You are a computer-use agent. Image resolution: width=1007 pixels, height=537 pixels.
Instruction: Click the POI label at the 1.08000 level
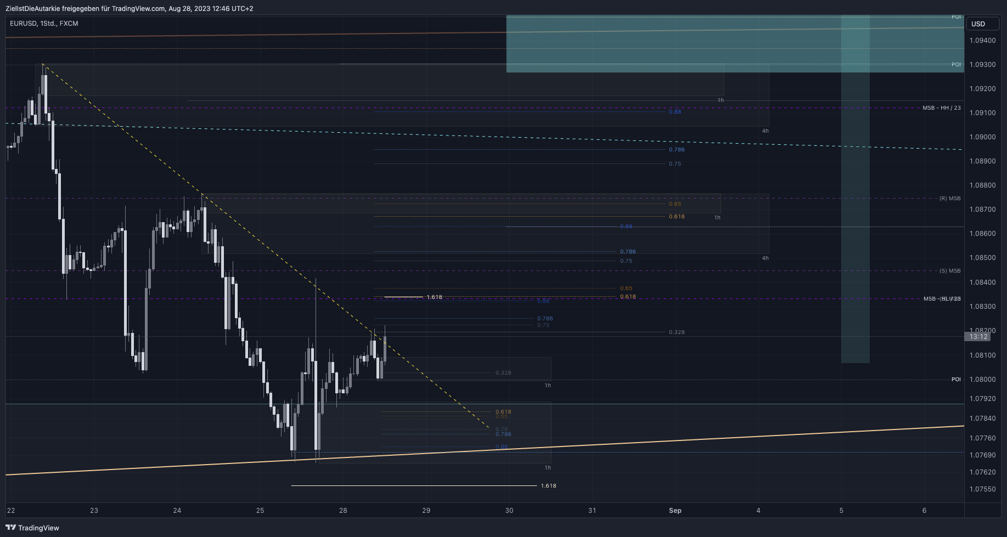(x=956, y=380)
